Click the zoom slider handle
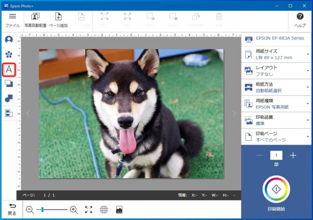 tap(42, 210)
